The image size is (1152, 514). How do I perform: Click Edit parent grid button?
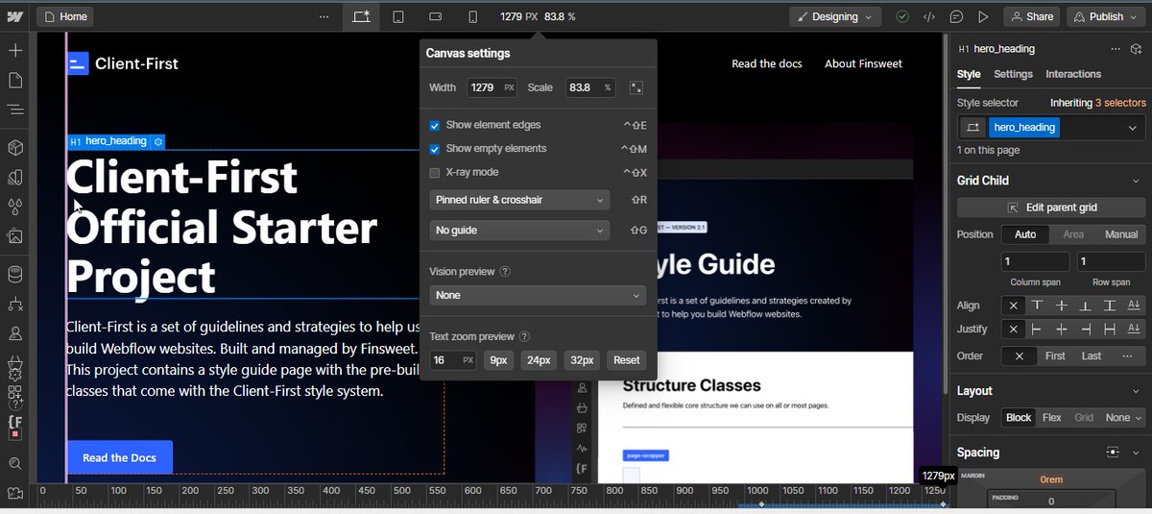[x=1050, y=208]
